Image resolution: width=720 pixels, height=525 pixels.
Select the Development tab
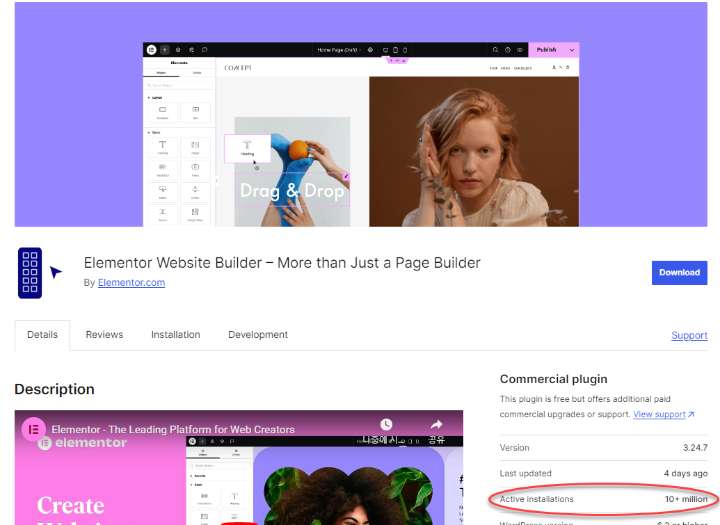click(257, 334)
